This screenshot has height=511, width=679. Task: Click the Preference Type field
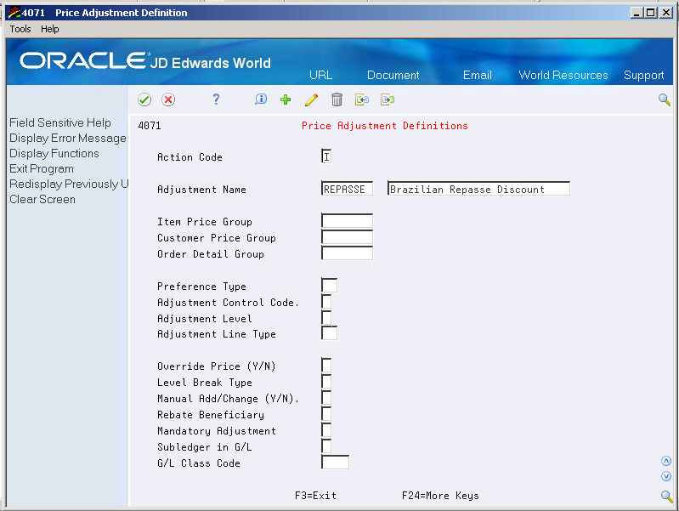pyautogui.click(x=329, y=286)
